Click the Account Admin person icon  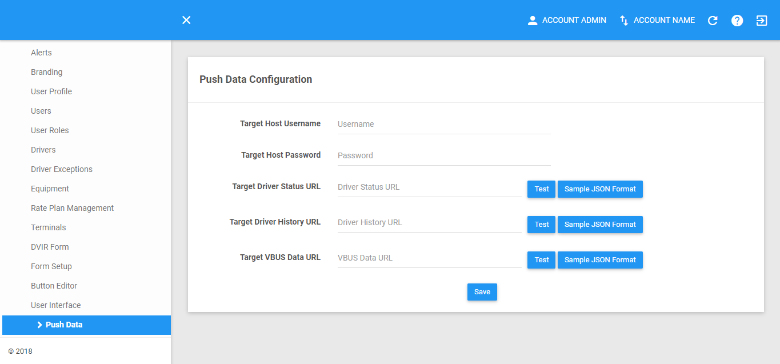(x=533, y=21)
